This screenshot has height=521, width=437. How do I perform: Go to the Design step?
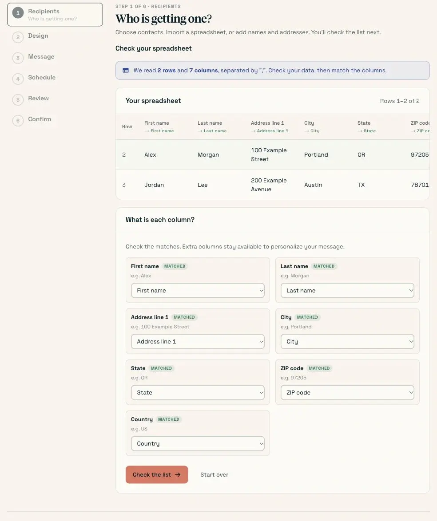(x=38, y=36)
